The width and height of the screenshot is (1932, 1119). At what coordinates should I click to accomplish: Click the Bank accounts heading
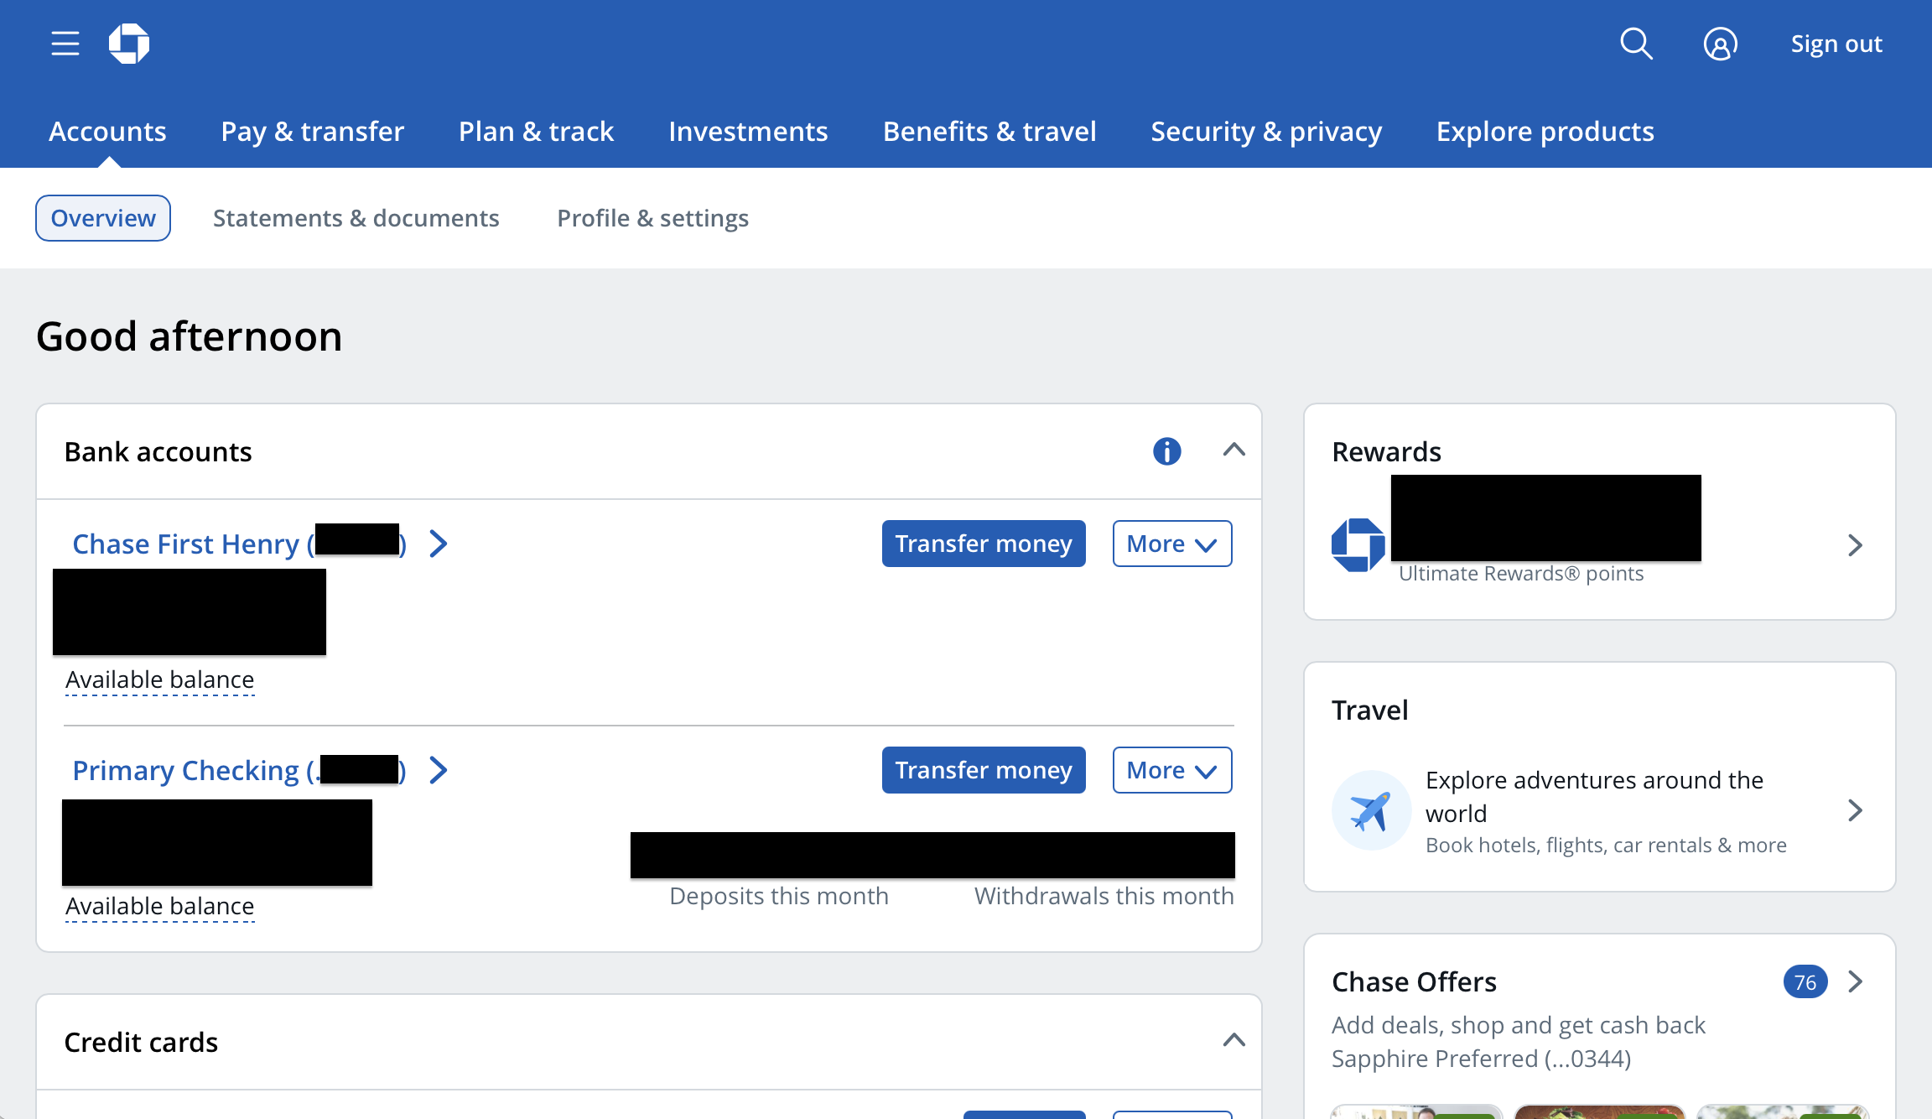[x=158, y=451]
